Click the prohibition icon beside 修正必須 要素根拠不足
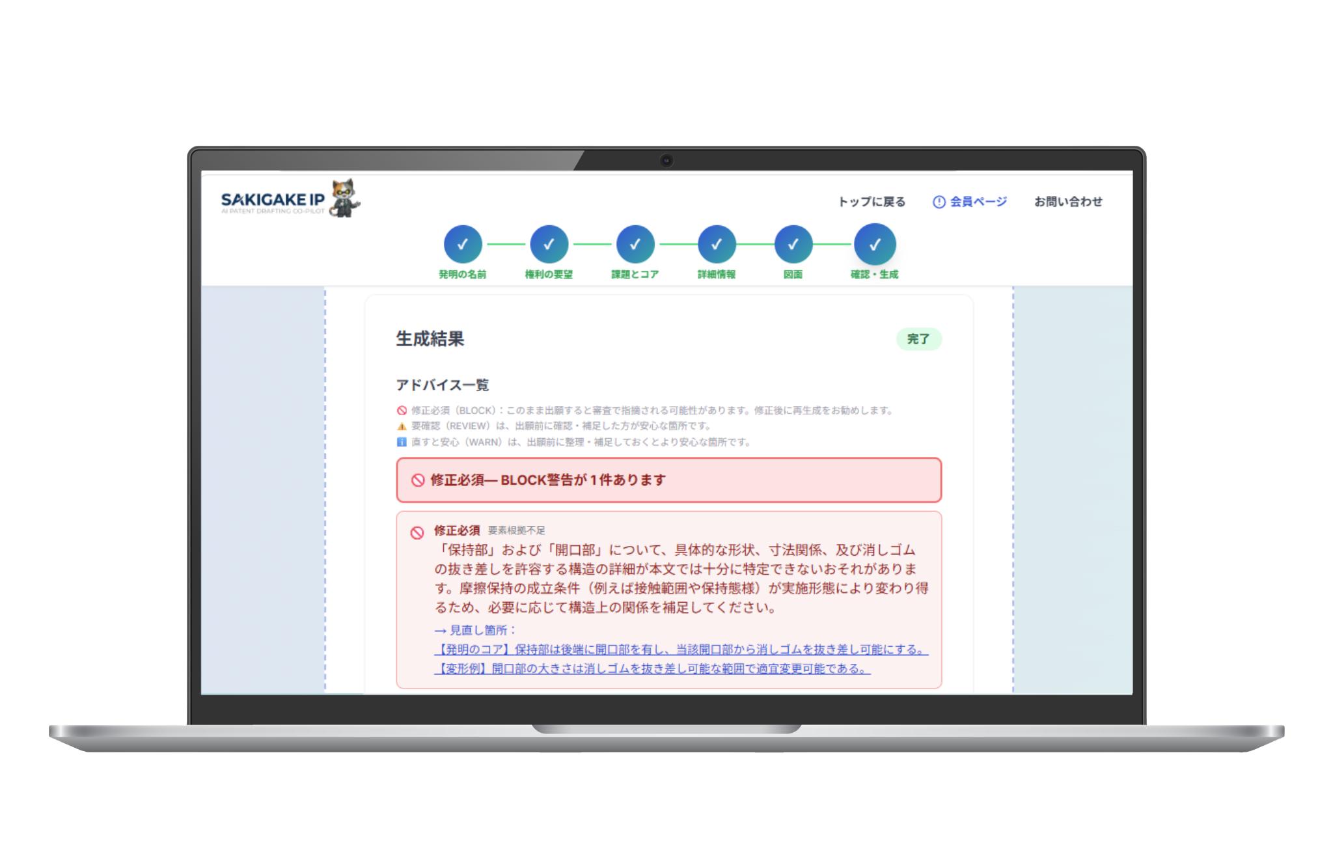This screenshot has width=1333, height=848. [x=417, y=532]
